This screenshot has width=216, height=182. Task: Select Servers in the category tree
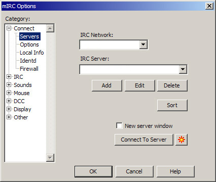tap(29, 36)
